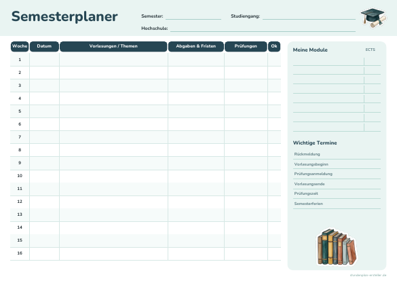The image size is (397, 281).
Task: Select week number 1 in Woche column
Action: coord(20,60)
